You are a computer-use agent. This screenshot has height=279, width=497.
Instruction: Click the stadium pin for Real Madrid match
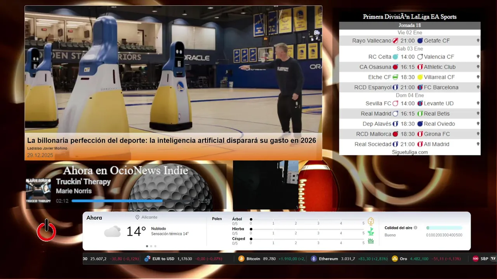[x=478, y=114]
